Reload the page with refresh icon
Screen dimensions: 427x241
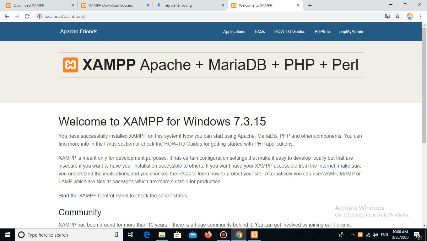(x=27, y=16)
